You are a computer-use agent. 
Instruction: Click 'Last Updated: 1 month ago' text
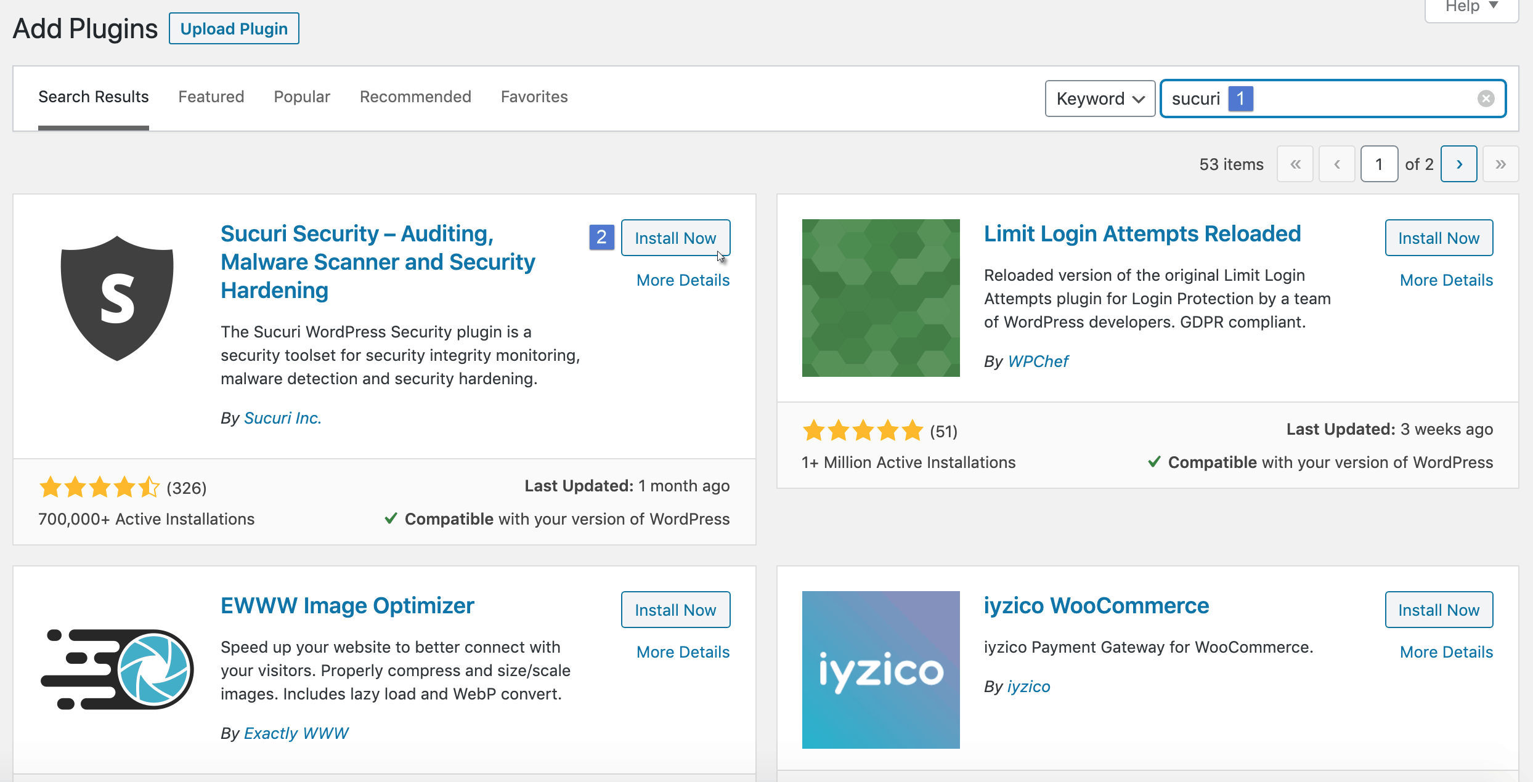pyautogui.click(x=627, y=486)
